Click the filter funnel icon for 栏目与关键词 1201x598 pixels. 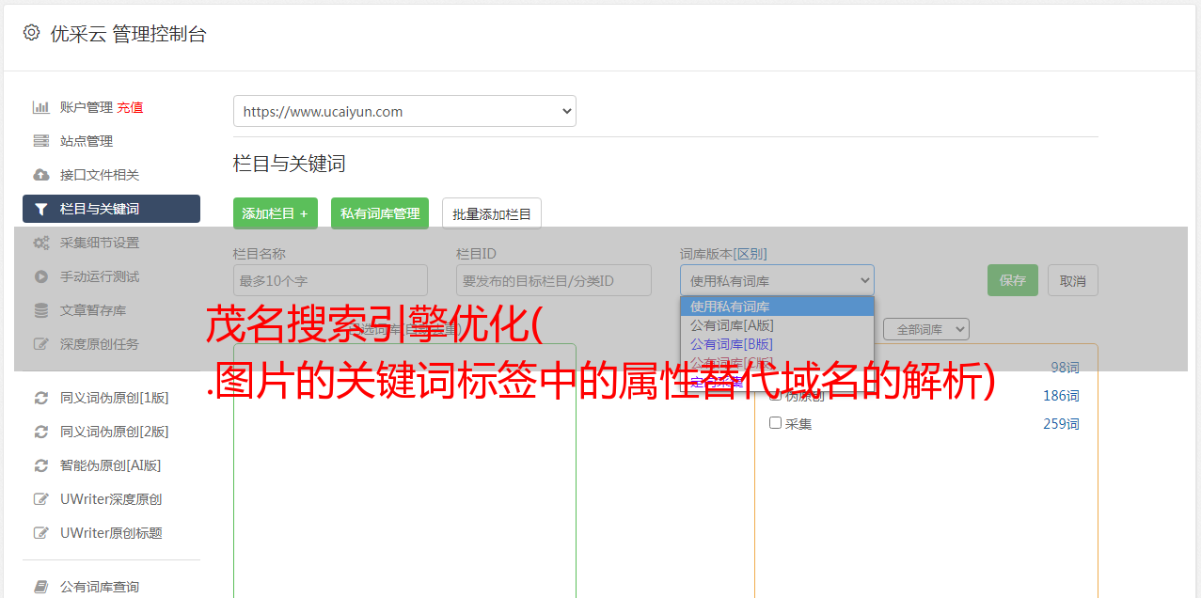point(41,209)
